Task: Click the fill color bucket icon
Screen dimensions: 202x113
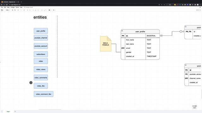Action: pos(33,10)
